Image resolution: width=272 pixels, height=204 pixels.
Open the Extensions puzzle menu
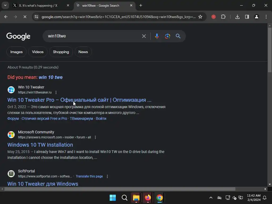click(223, 17)
